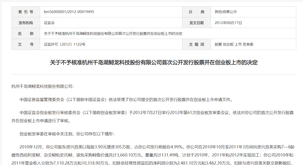Click the 文号 label cell
Image resolution: width=303 pixels, height=165 pixels.
tap(26, 44)
